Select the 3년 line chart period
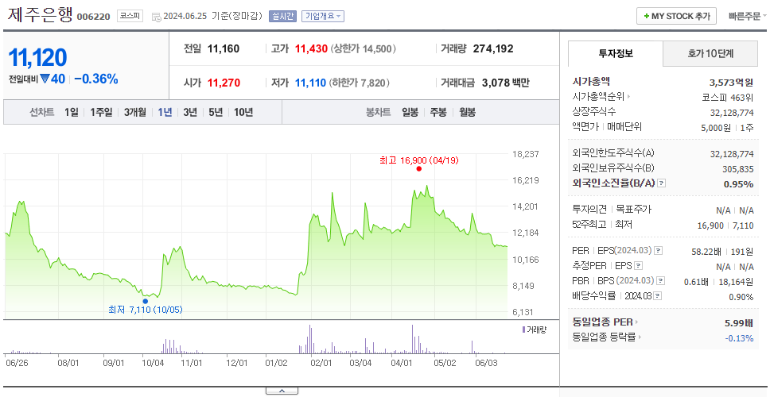Screen dimensions: 770x397 click(190, 112)
